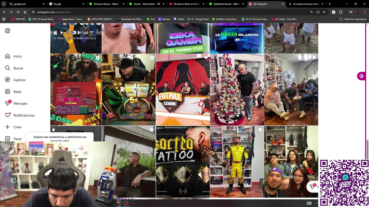Reload the Instagram page

click(18, 12)
